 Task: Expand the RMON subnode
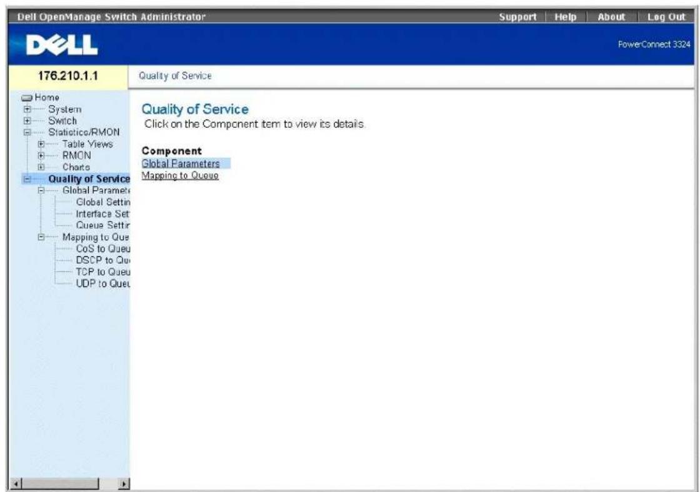click(41, 156)
